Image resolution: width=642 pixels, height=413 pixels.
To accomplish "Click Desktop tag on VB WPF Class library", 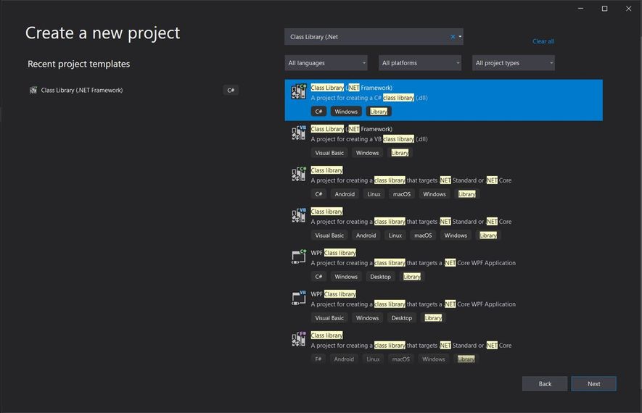I will point(402,318).
